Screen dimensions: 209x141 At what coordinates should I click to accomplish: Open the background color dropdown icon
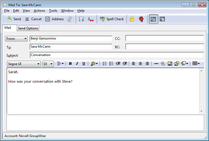tap(184, 64)
